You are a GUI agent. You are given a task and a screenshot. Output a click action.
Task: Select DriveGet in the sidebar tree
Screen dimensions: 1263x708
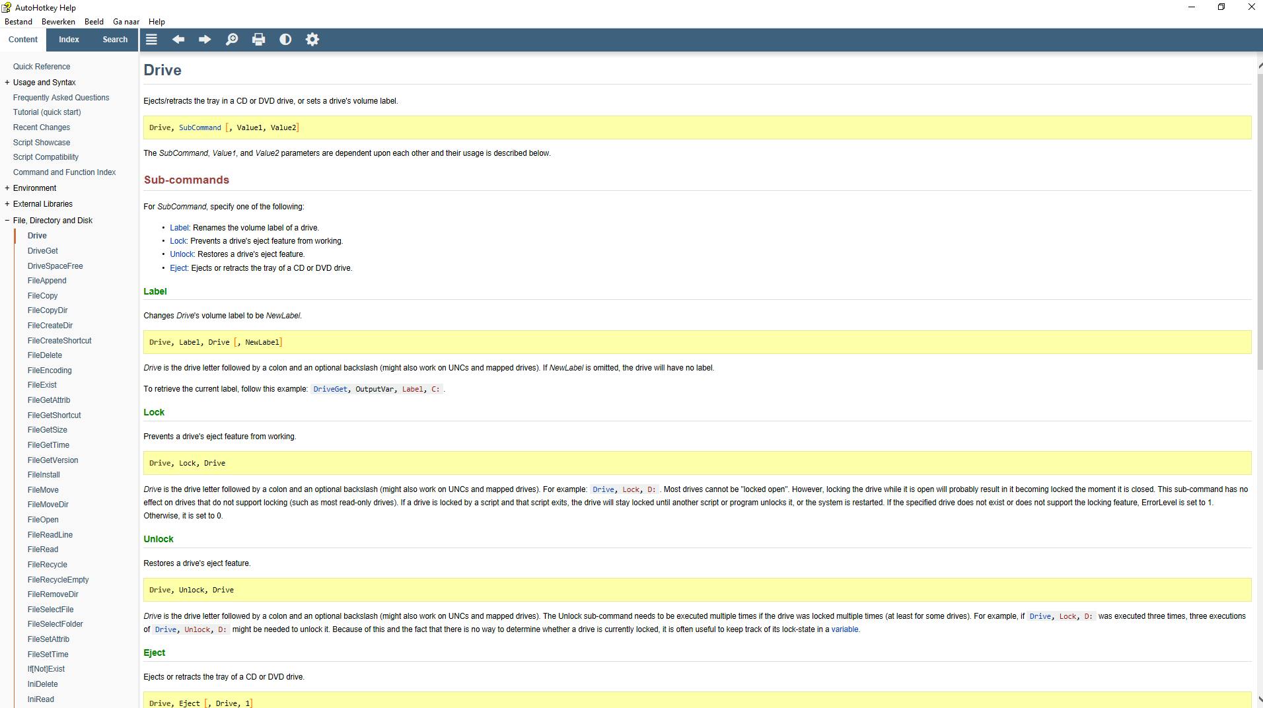(43, 251)
